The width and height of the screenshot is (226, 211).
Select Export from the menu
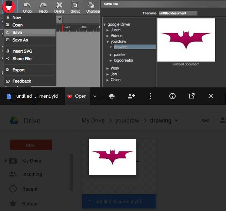(x=30, y=70)
